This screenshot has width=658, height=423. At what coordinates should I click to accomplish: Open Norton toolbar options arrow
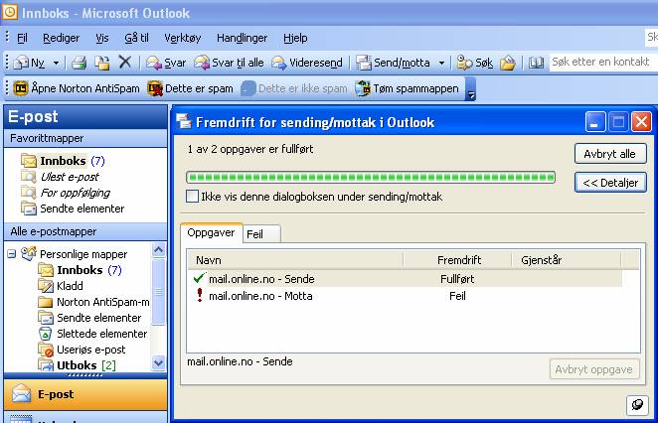[471, 89]
